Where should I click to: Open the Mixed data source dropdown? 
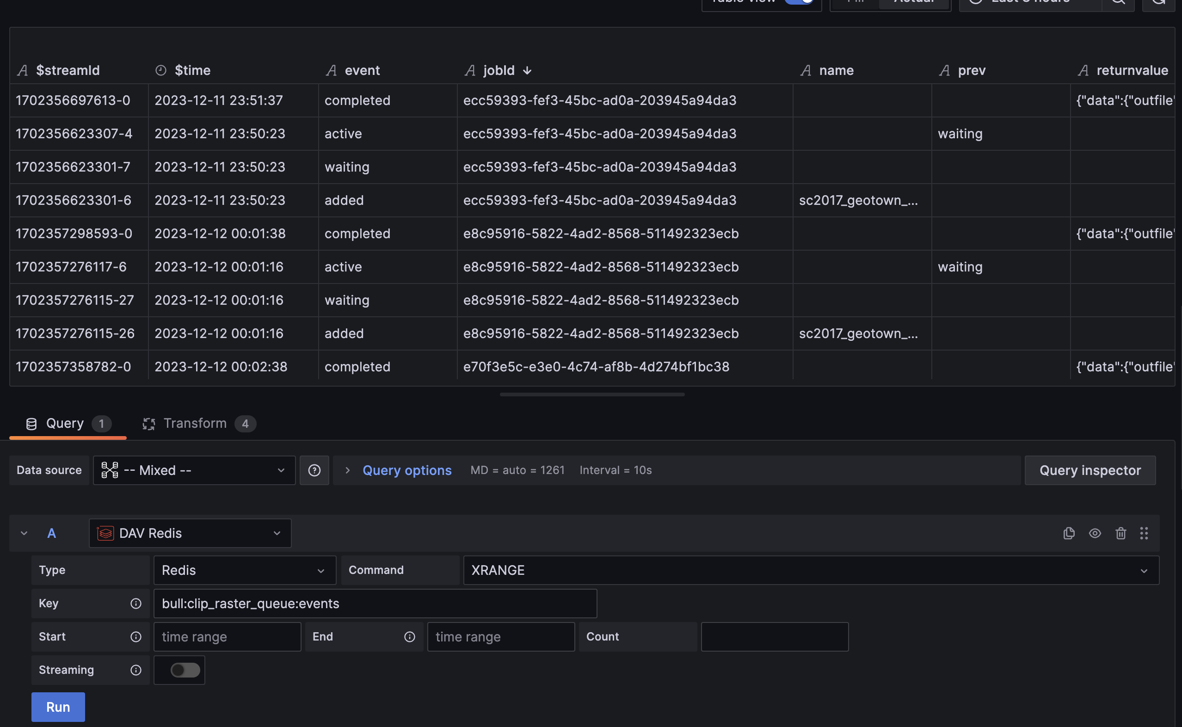click(194, 470)
